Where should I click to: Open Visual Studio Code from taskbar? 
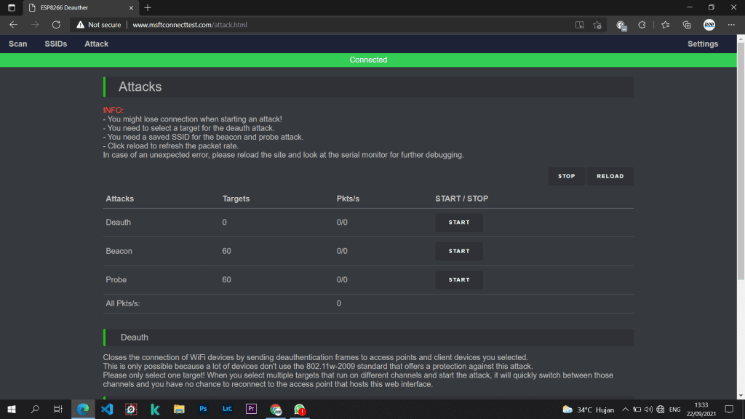[x=107, y=410]
